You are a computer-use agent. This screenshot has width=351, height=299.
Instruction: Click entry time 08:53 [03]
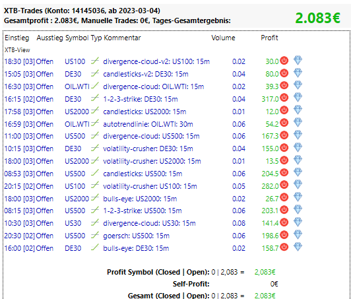(20, 174)
